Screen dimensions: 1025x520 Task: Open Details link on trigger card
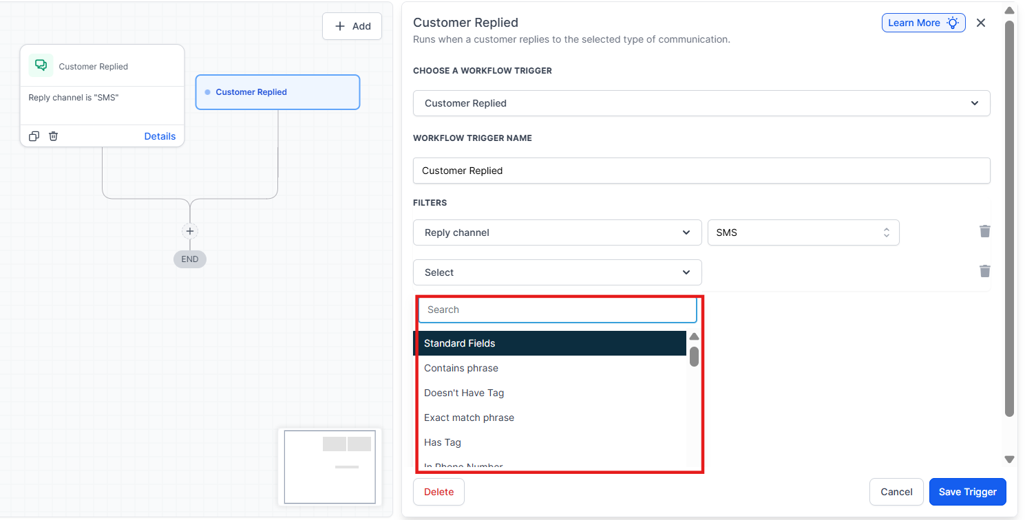tap(160, 136)
